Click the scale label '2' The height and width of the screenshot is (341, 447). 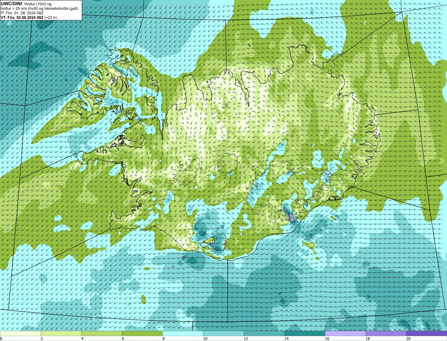pyautogui.click(x=42, y=339)
